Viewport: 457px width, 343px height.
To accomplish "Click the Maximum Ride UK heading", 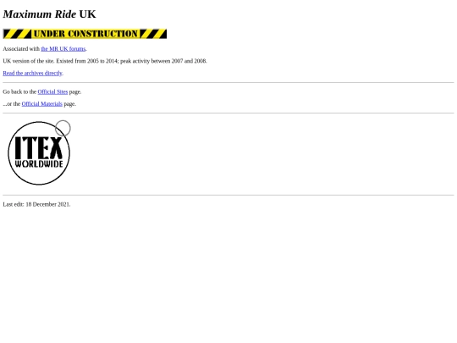I will (49, 14).
